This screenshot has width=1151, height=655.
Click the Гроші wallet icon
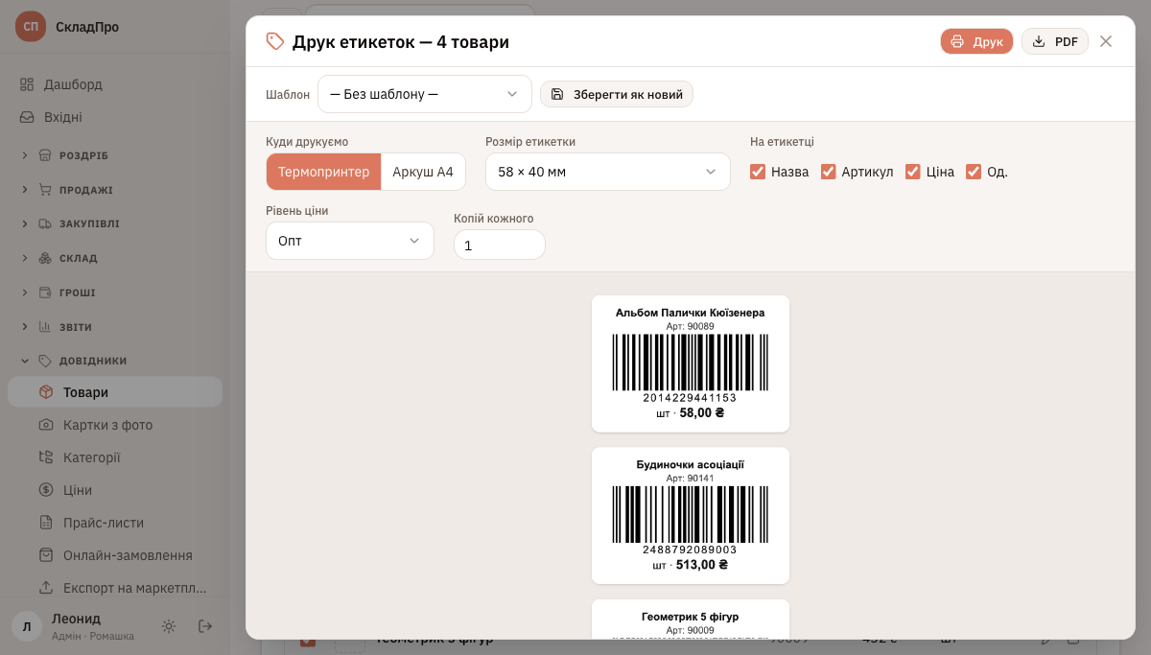pyautogui.click(x=45, y=292)
